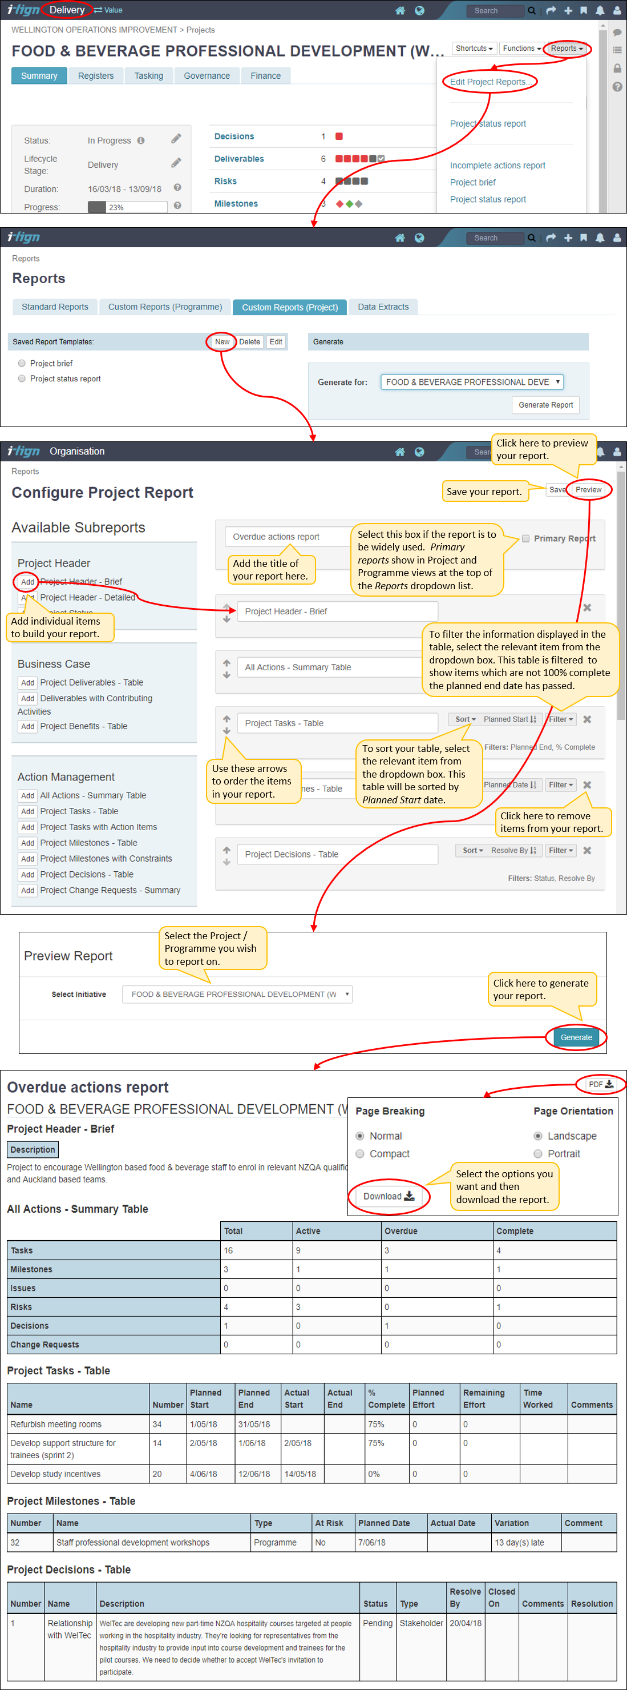The width and height of the screenshot is (627, 1690).
Task: Click the lock icon in the project sidebar
Action: (x=617, y=69)
